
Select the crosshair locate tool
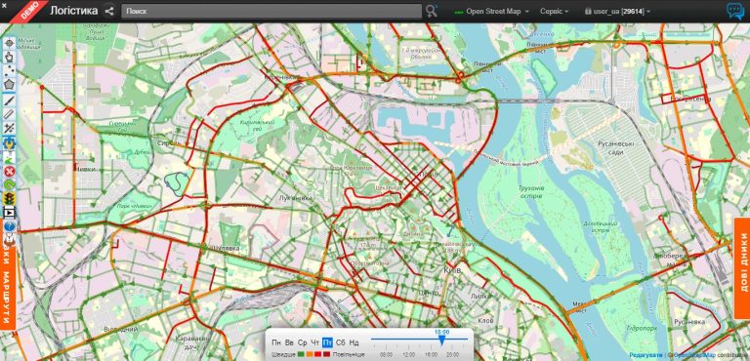click(9, 44)
